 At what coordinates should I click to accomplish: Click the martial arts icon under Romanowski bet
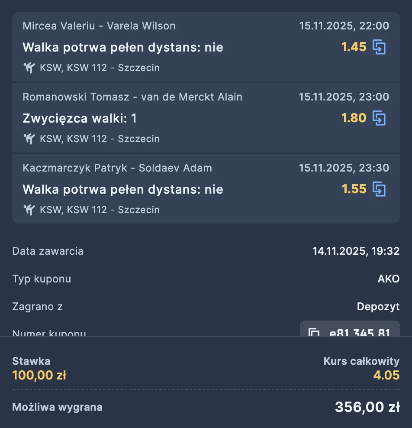[29, 139]
